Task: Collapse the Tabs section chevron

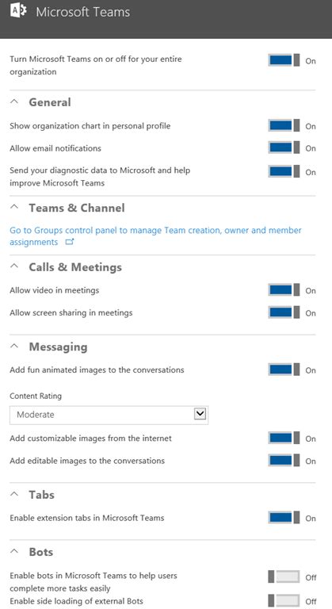Action: pos(14,494)
